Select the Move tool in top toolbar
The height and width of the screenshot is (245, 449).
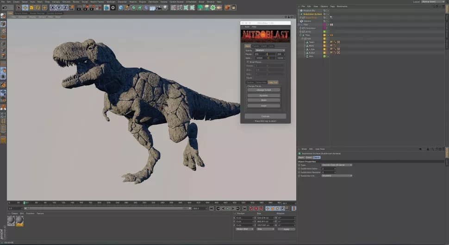[25, 8]
